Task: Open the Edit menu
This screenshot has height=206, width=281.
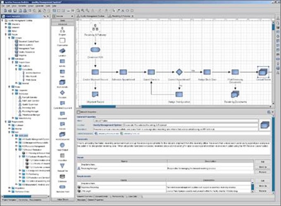Action: click(x=8, y=6)
